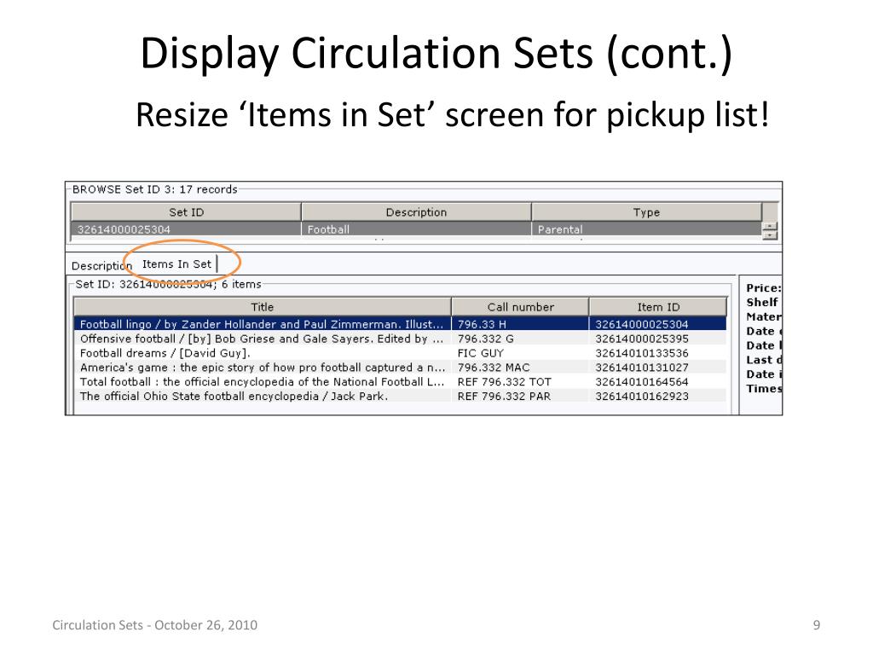Click item ID 32614010131027
This screenshot has height=655, width=873.
(x=657, y=368)
